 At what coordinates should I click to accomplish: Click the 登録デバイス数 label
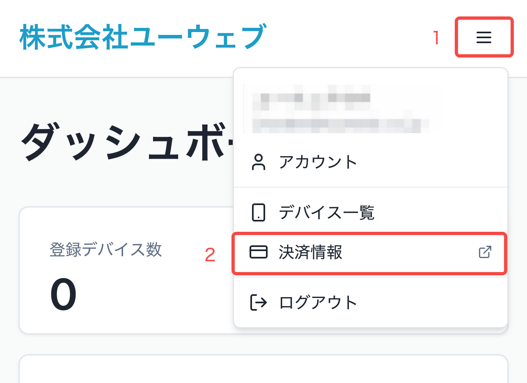(106, 249)
